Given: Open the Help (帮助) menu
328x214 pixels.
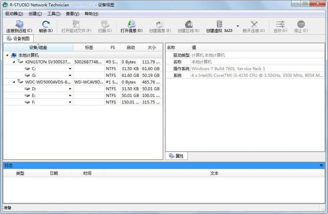Looking at the screenshot, I should pyautogui.click(x=91, y=14).
